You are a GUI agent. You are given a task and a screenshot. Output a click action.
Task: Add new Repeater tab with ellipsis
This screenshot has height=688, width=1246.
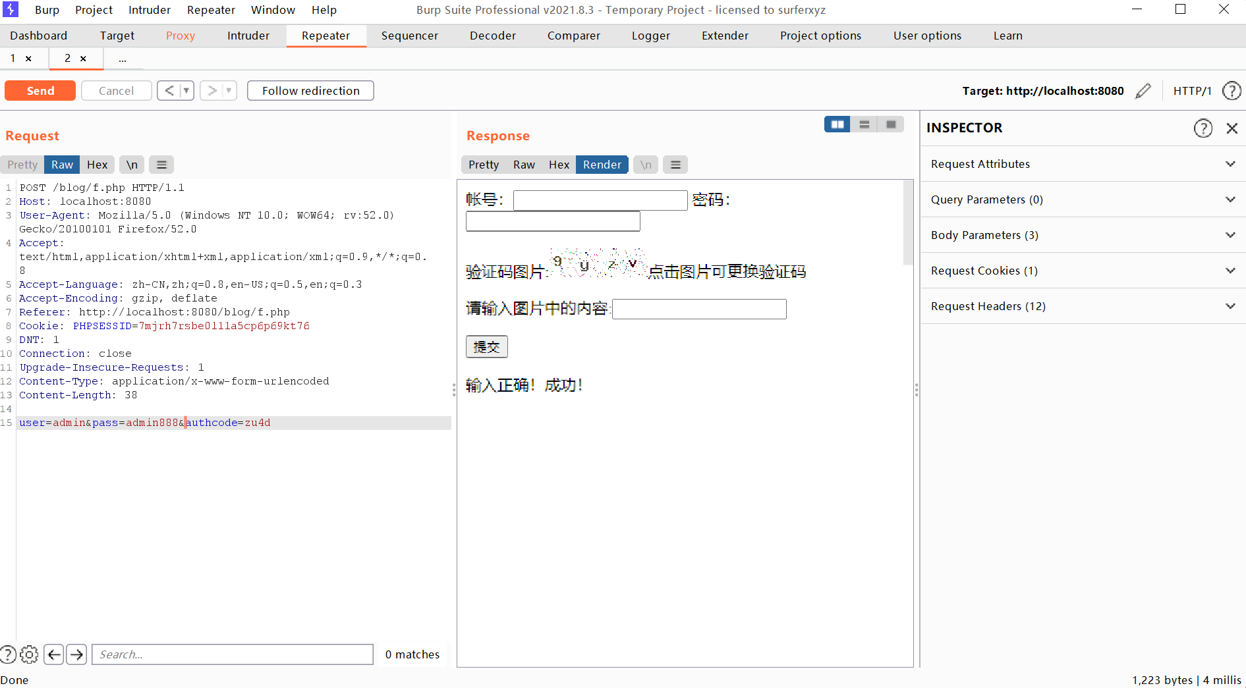(123, 59)
